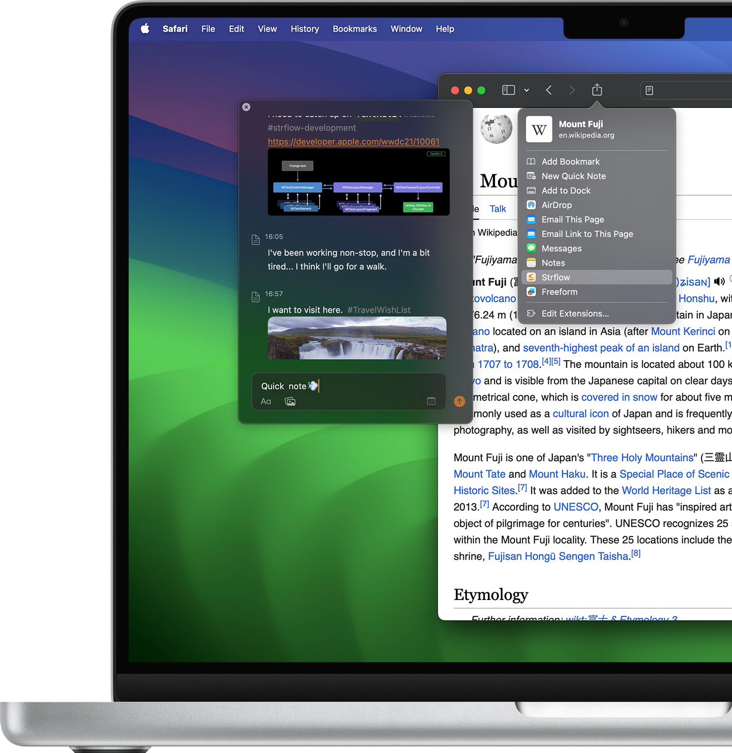
Task: Click the Etymology section heading
Action: coord(491,594)
